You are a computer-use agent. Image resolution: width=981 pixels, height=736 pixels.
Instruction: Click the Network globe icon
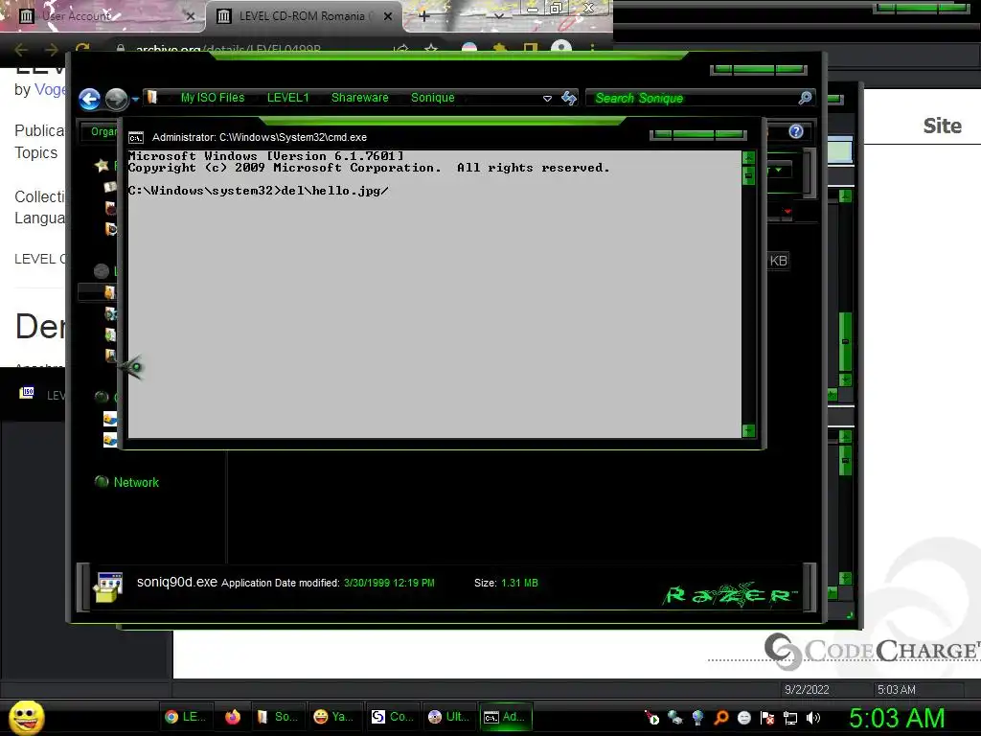pyautogui.click(x=102, y=481)
